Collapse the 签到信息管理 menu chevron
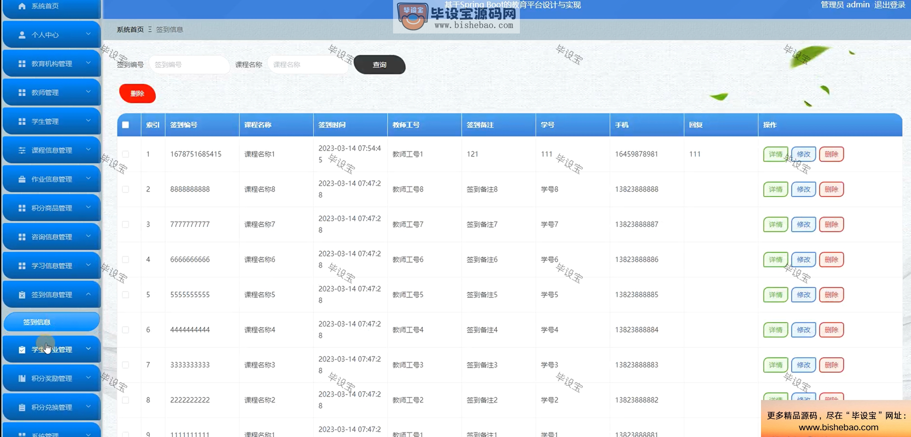Image resolution: width=911 pixels, height=437 pixels. tap(89, 294)
